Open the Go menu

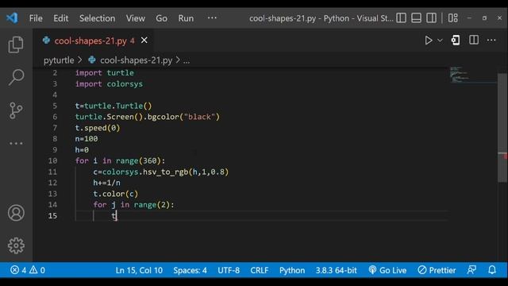[161, 18]
